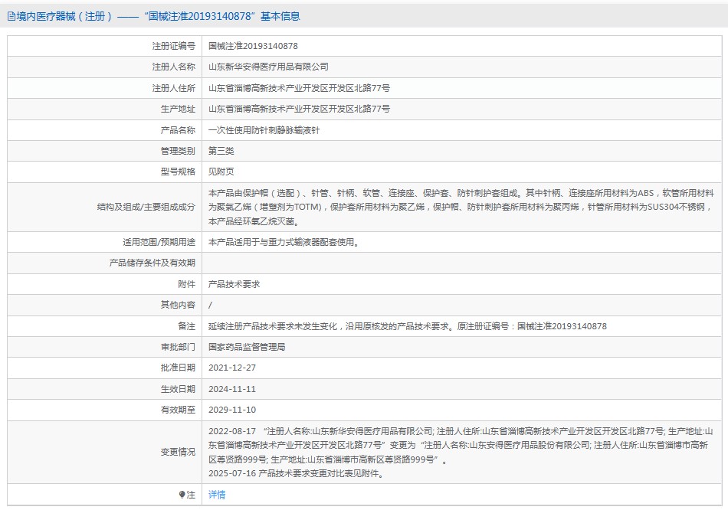Click the 生产地址 row address value

(299, 109)
